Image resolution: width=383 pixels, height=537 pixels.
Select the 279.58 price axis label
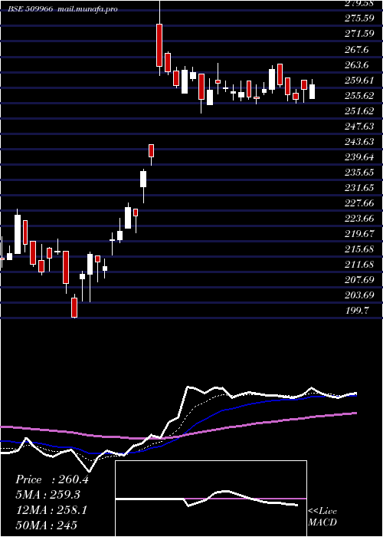[359, 3]
